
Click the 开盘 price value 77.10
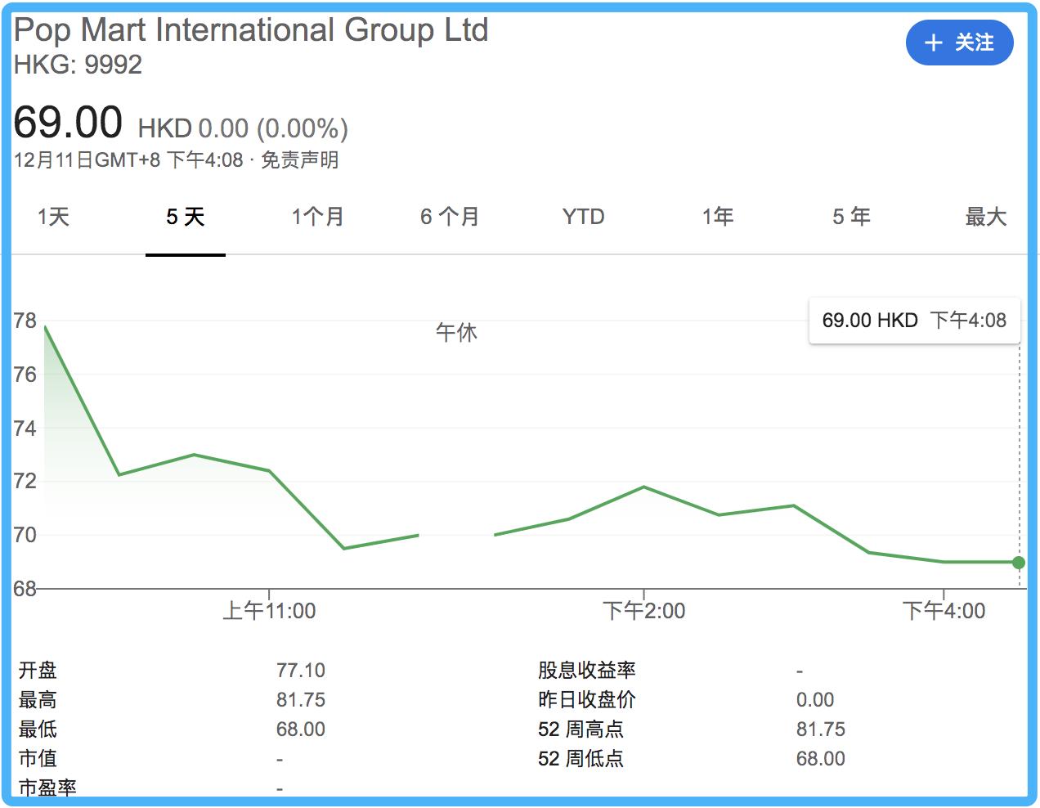[x=301, y=671]
